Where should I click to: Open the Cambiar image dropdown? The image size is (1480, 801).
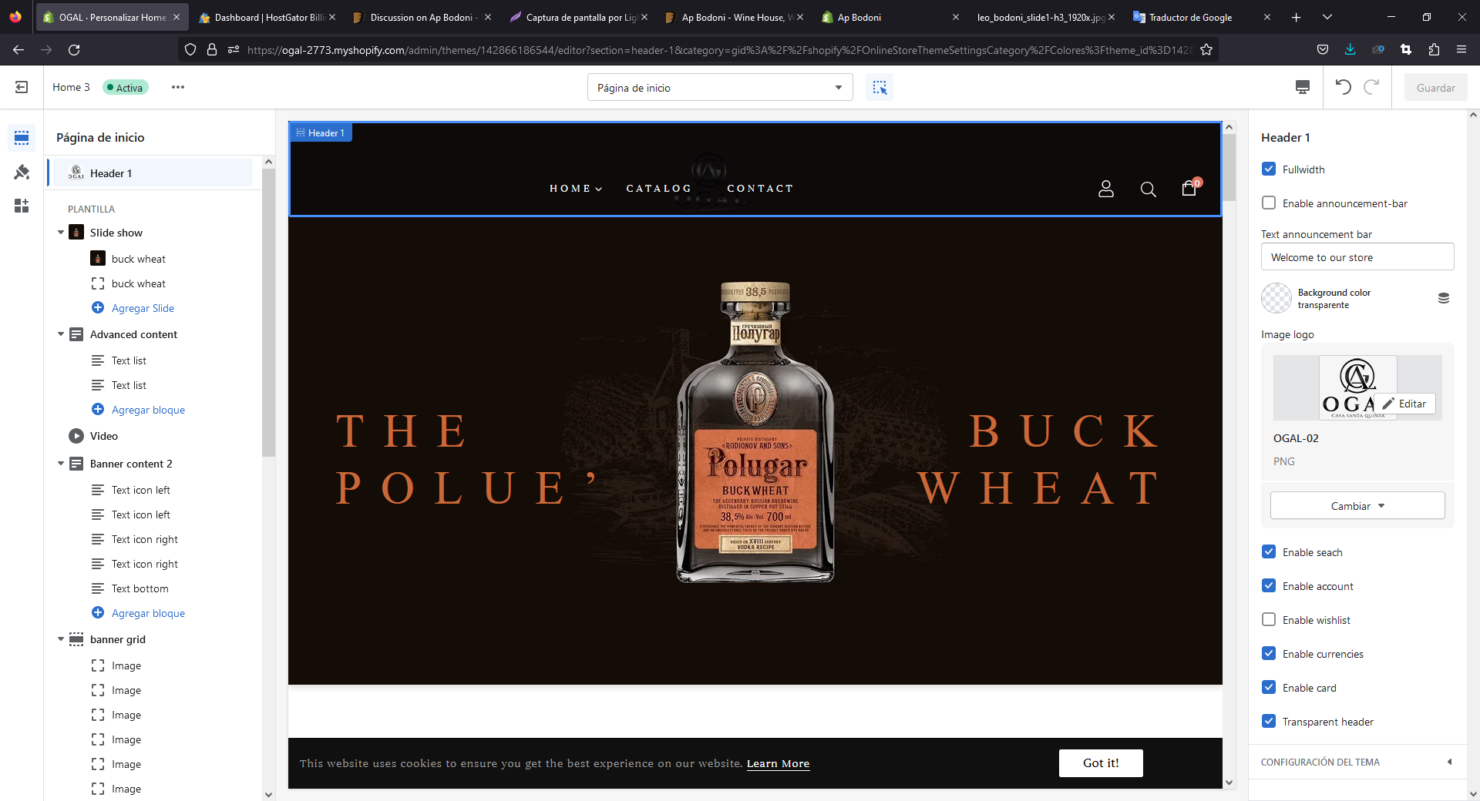click(x=1357, y=506)
